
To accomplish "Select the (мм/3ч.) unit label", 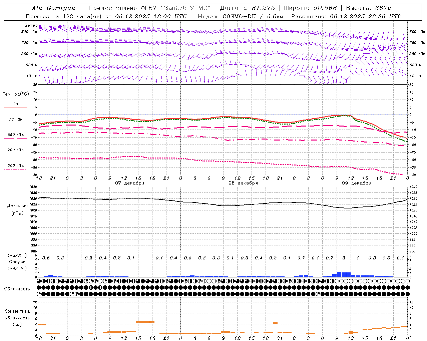I will click(x=17, y=255).
